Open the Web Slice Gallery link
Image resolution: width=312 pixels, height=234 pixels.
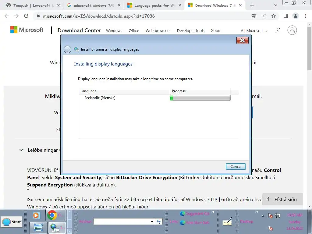195,223
